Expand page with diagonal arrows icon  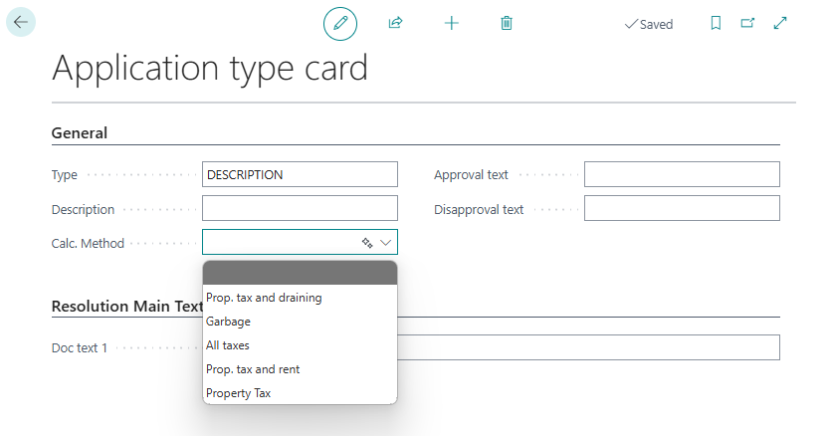point(780,23)
